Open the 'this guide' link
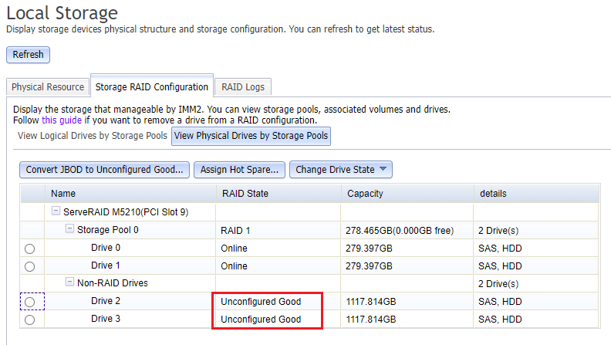Viewport: 611px width, 345px height. tap(62, 120)
